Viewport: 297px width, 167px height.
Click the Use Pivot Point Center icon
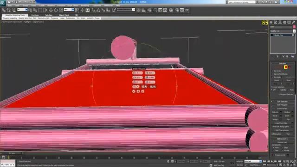click(x=77, y=10)
